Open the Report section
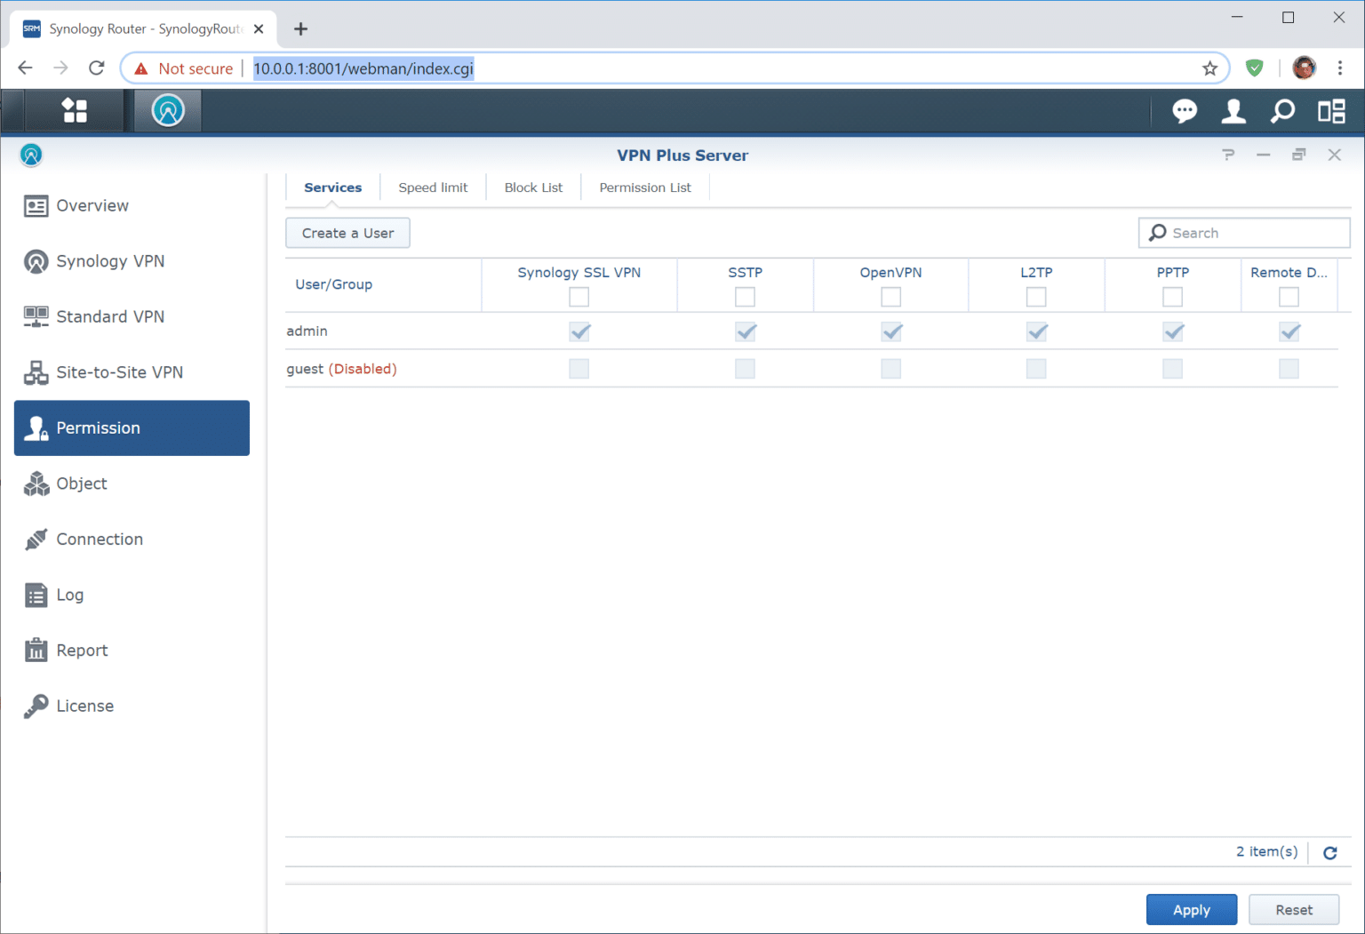Viewport: 1365px width, 934px height. [x=132, y=651]
